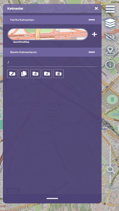This screenshot has width=119, height=211.
Task: Reset map rotation with compass icon
Action: pyautogui.click(x=110, y=65)
